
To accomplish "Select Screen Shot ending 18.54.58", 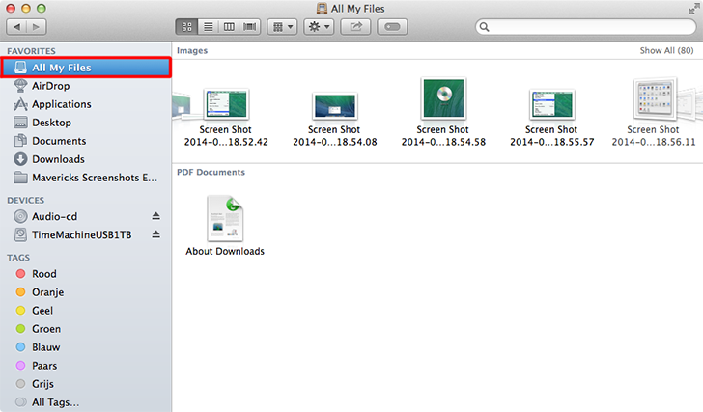I will (x=443, y=112).
